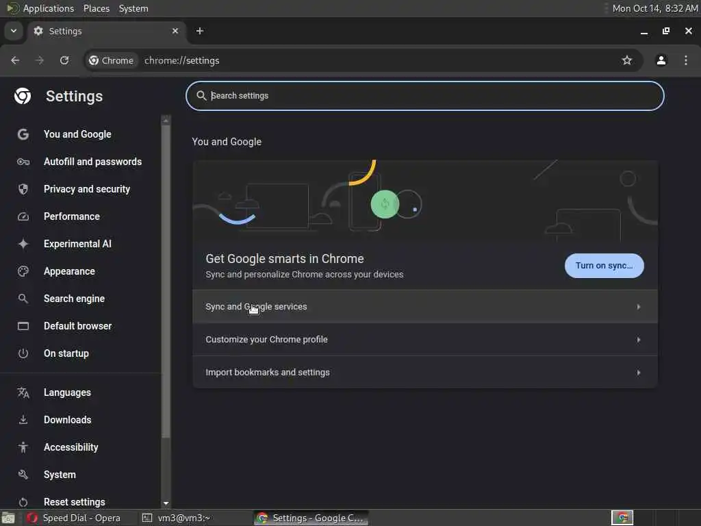Screen dimensions: 701x526
Task: Click the Reset settings circular icon
Action: [23, 502]
